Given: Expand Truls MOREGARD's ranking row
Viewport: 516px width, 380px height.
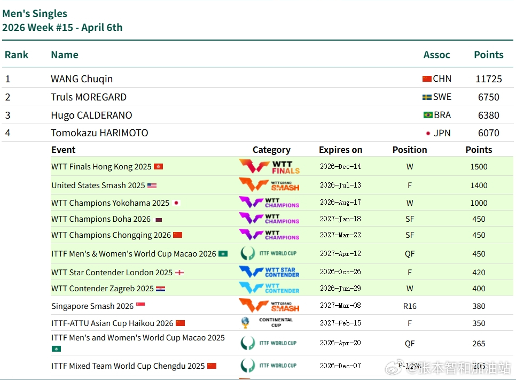Looking at the screenshot, I should point(89,97).
